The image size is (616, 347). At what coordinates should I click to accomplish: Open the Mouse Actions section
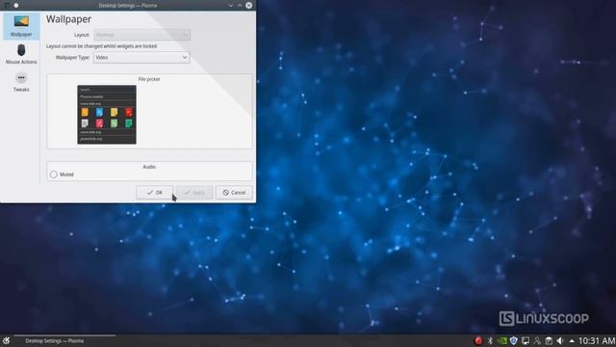click(21, 54)
